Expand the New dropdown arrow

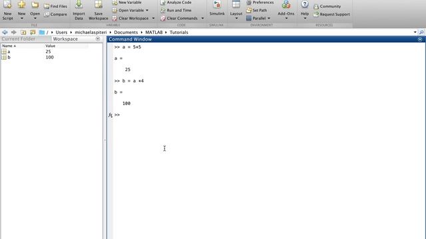tap(22, 19)
